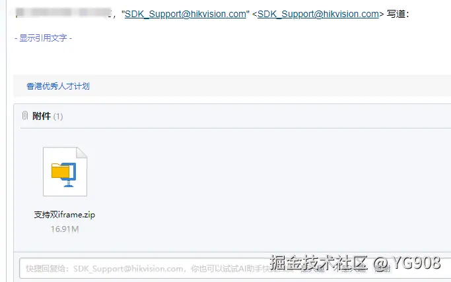Viewport: 451px width, 282px height.
Task: Select the 支持双iframe.zip file name
Action: point(65,215)
